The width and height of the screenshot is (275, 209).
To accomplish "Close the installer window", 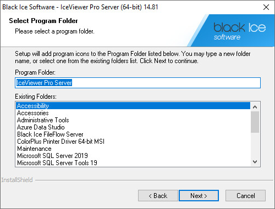I will tap(266, 7).
